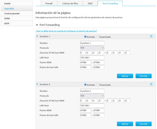157x129 pixels.
Task: Collapse the Port Forwarding section triangle
Action: click(x=37, y=25)
